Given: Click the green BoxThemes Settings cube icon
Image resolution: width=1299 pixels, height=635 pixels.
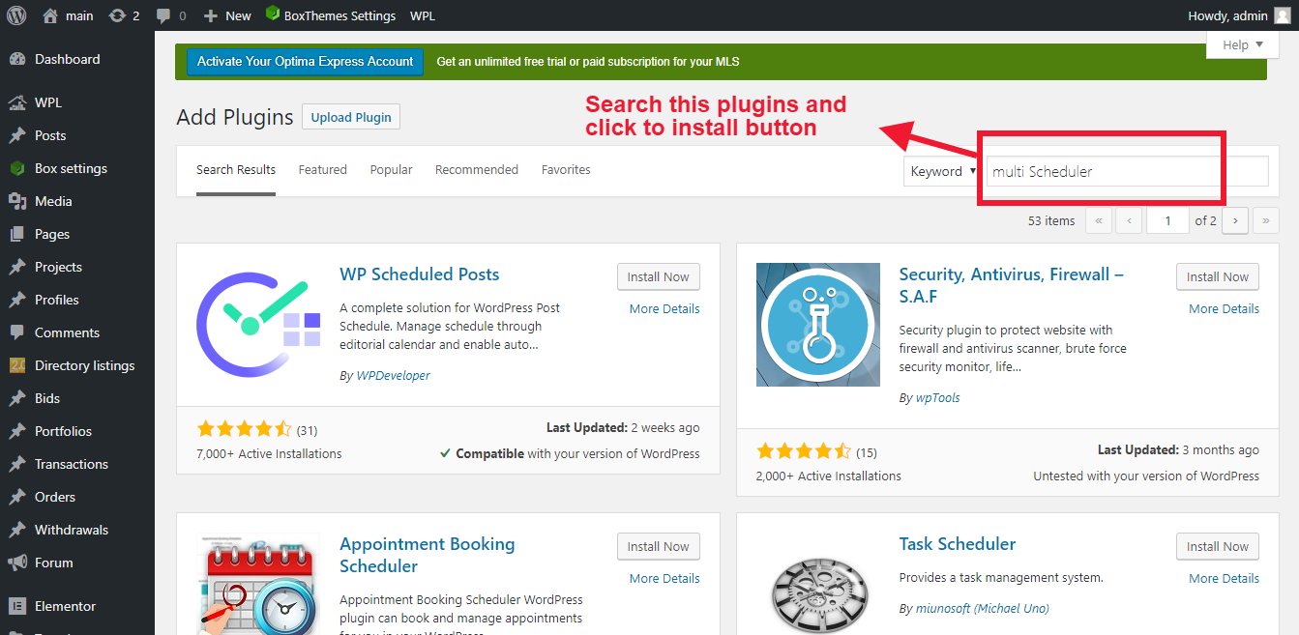Looking at the screenshot, I should pos(273,14).
